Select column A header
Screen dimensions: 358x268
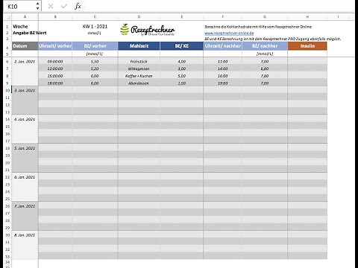[x=25, y=17]
